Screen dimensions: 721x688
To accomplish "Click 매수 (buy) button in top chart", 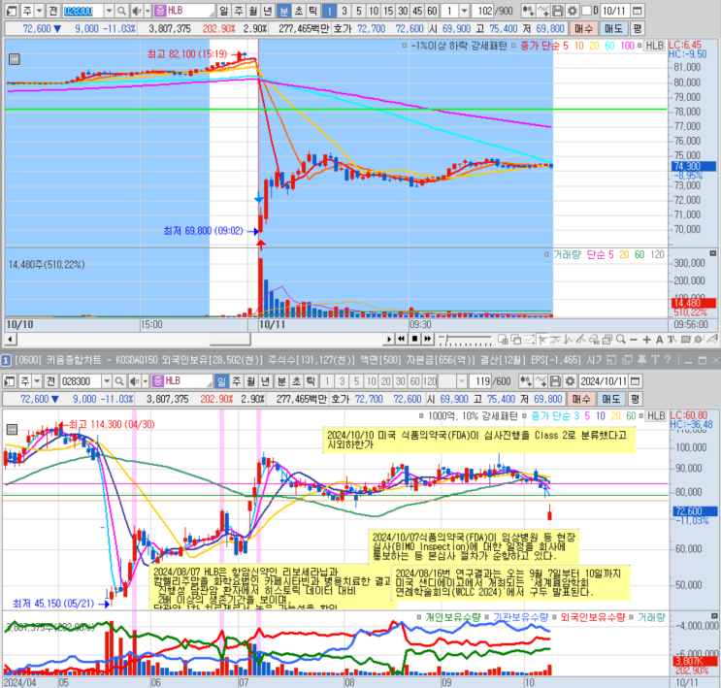I will (583, 28).
